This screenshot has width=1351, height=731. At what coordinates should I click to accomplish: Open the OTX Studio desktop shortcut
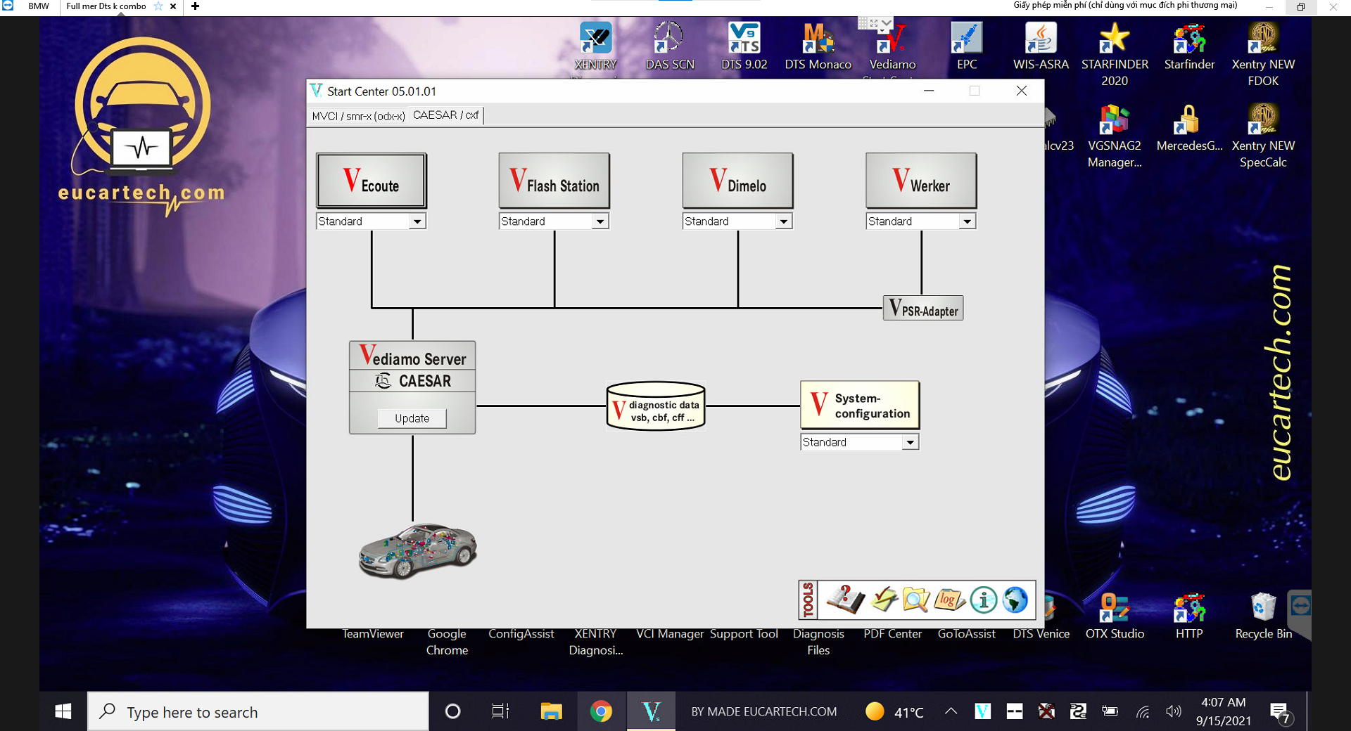[1115, 616]
